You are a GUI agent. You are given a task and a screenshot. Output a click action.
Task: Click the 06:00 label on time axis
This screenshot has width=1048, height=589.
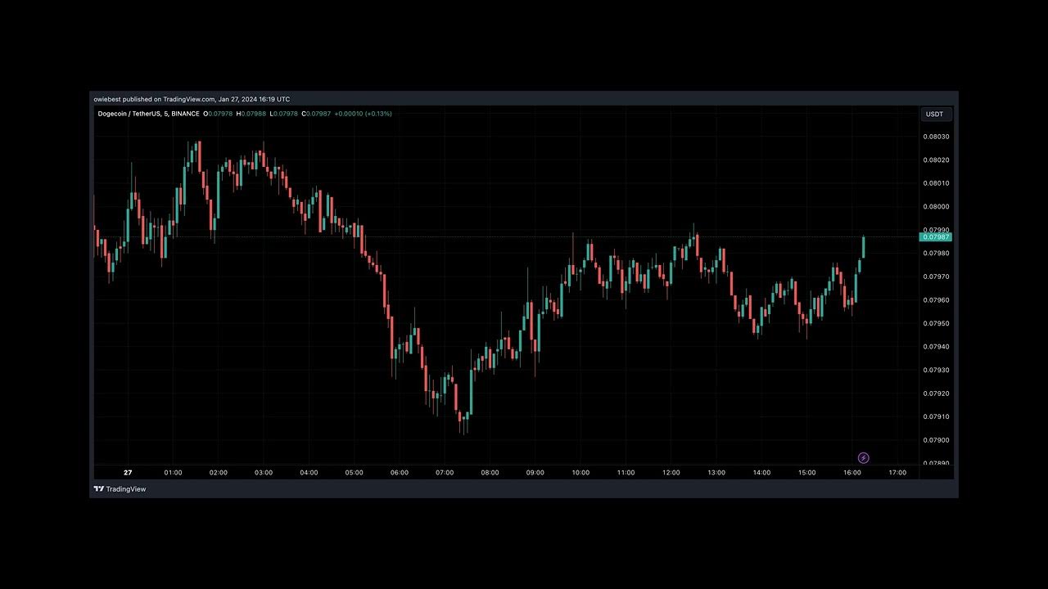click(x=399, y=473)
